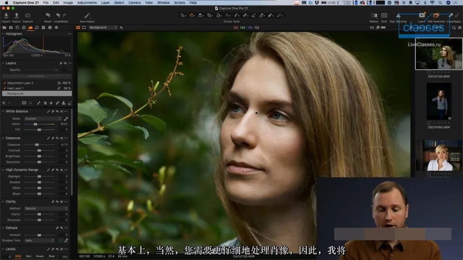
Task: Pick white balance with eyedropper icon
Action: [66, 118]
